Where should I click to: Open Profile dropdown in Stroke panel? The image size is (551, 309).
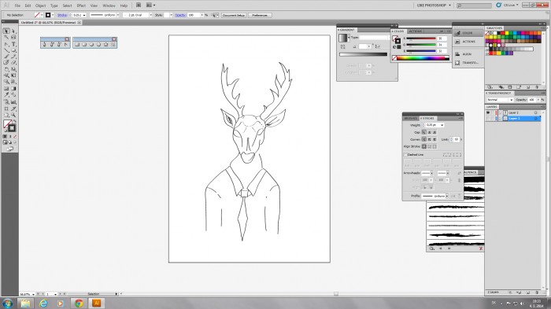(447, 196)
